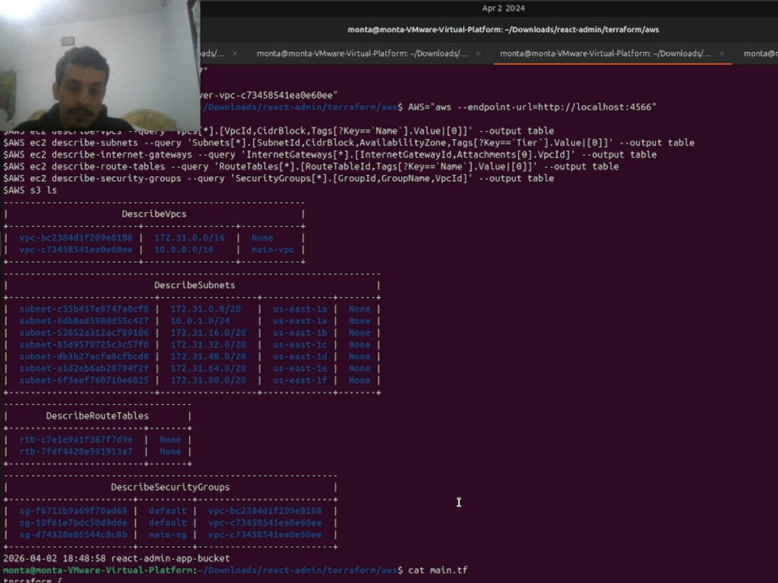The width and height of the screenshot is (778, 583).
Task: Click subnet-6db8ad598dd55c427
Action: (x=84, y=321)
